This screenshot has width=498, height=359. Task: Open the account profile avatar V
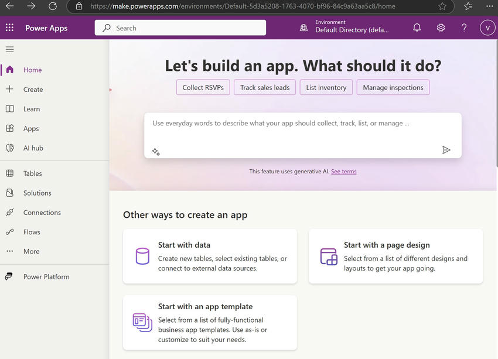(x=487, y=28)
